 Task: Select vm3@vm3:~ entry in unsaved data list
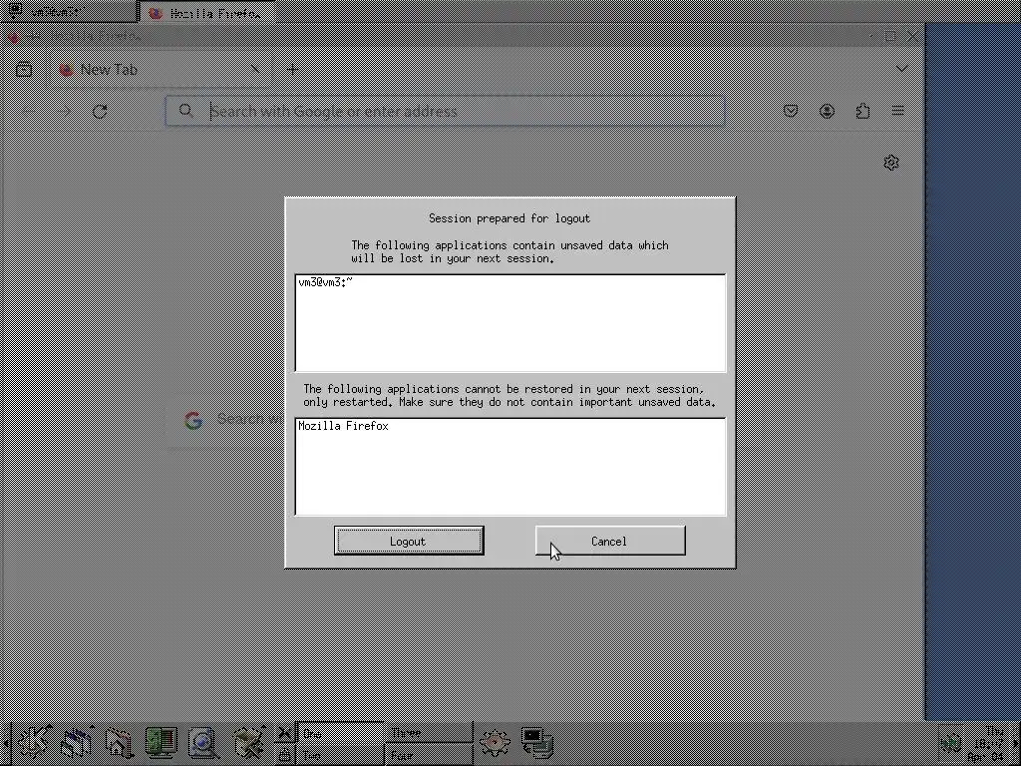click(325, 282)
